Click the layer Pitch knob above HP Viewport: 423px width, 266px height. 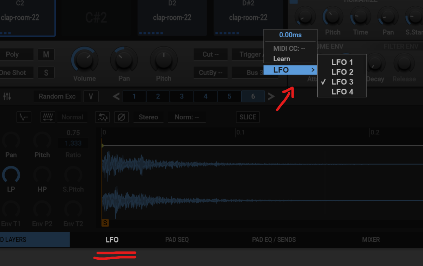[x=42, y=141]
